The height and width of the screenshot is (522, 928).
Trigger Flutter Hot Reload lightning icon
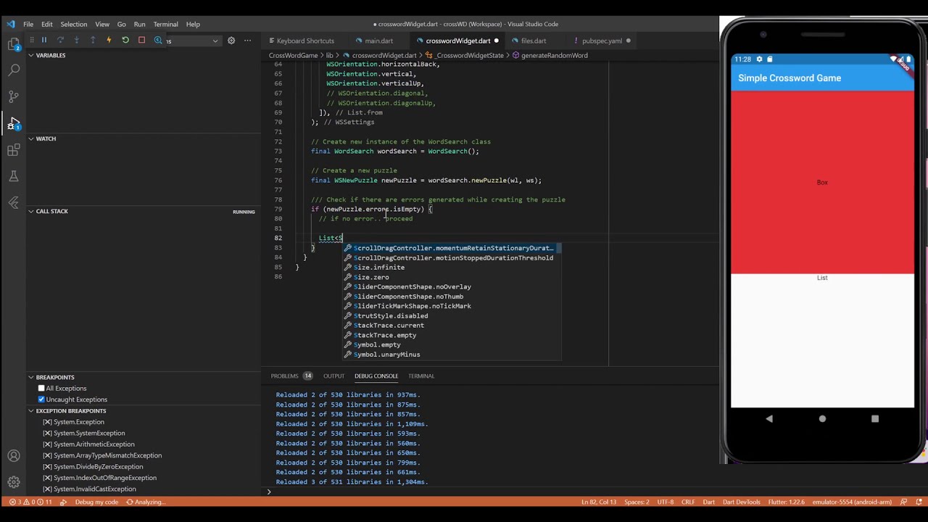coord(109,41)
